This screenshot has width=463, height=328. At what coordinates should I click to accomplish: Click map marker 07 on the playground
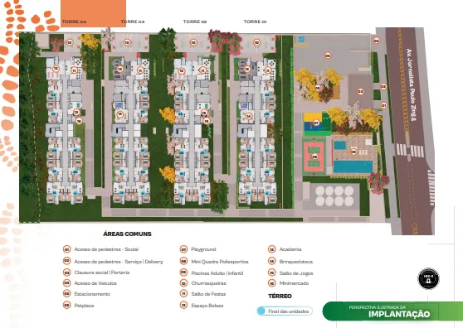pos(316,123)
